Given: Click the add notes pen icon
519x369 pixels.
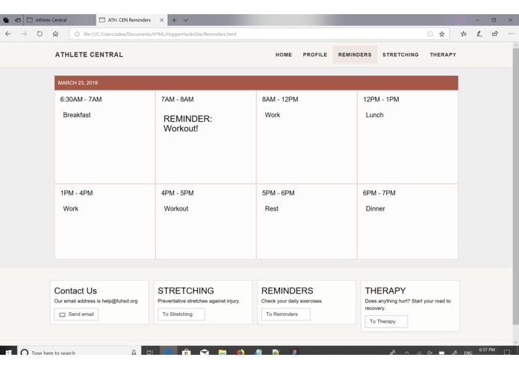Looking at the screenshot, I should tap(479, 34).
